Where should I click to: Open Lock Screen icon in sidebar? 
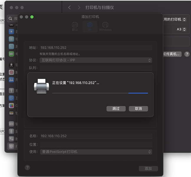(11, 65)
